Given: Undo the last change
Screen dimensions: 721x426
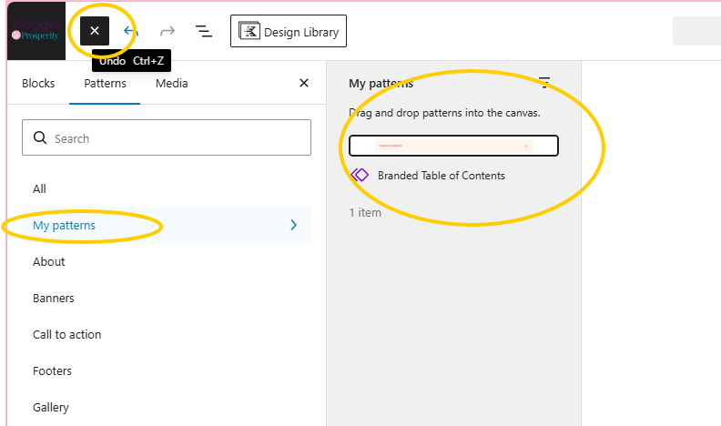Looking at the screenshot, I should (131, 31).
